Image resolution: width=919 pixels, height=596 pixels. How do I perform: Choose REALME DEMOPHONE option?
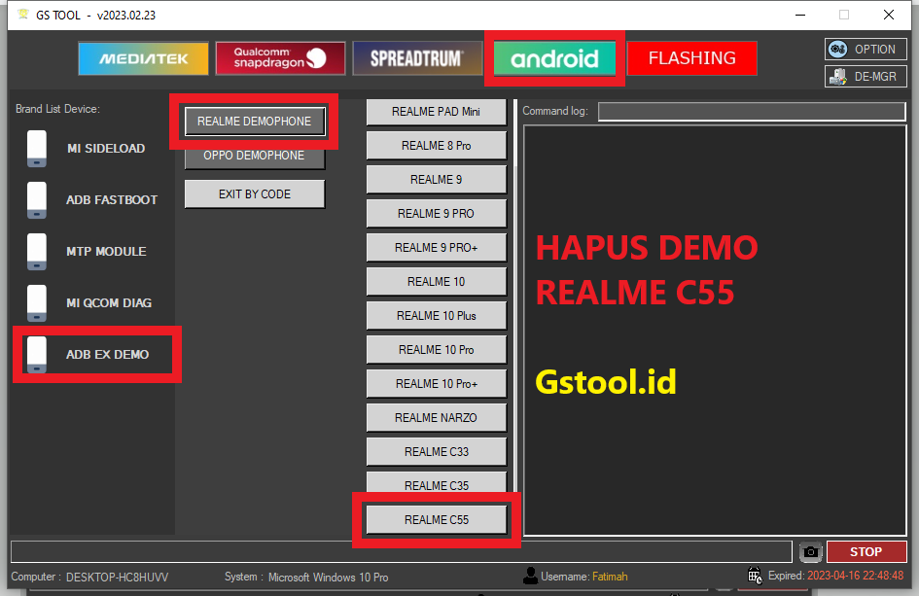255,122
